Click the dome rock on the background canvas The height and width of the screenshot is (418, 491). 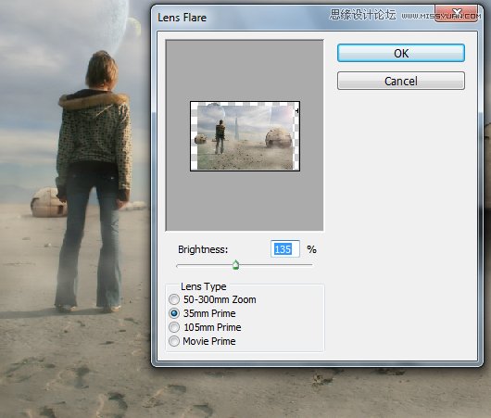tap(48, 202)
